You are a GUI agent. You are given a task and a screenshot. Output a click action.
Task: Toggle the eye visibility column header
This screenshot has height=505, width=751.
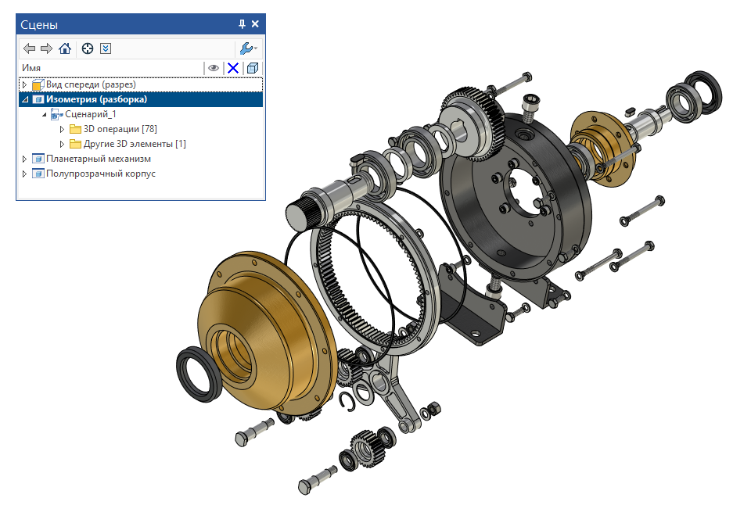pos(213,68)
